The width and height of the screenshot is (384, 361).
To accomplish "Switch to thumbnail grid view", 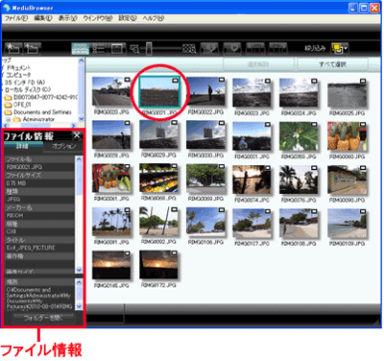I will tap(80, 49).
